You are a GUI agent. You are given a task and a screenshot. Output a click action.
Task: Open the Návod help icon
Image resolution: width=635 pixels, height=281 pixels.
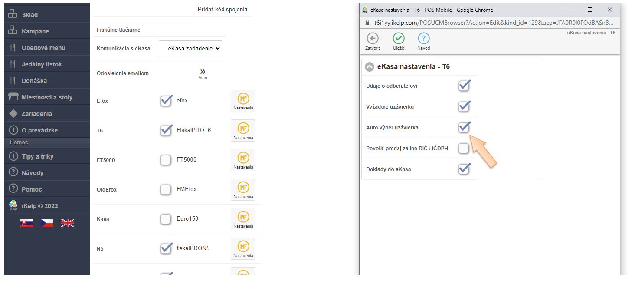click(x=423, y=38)
